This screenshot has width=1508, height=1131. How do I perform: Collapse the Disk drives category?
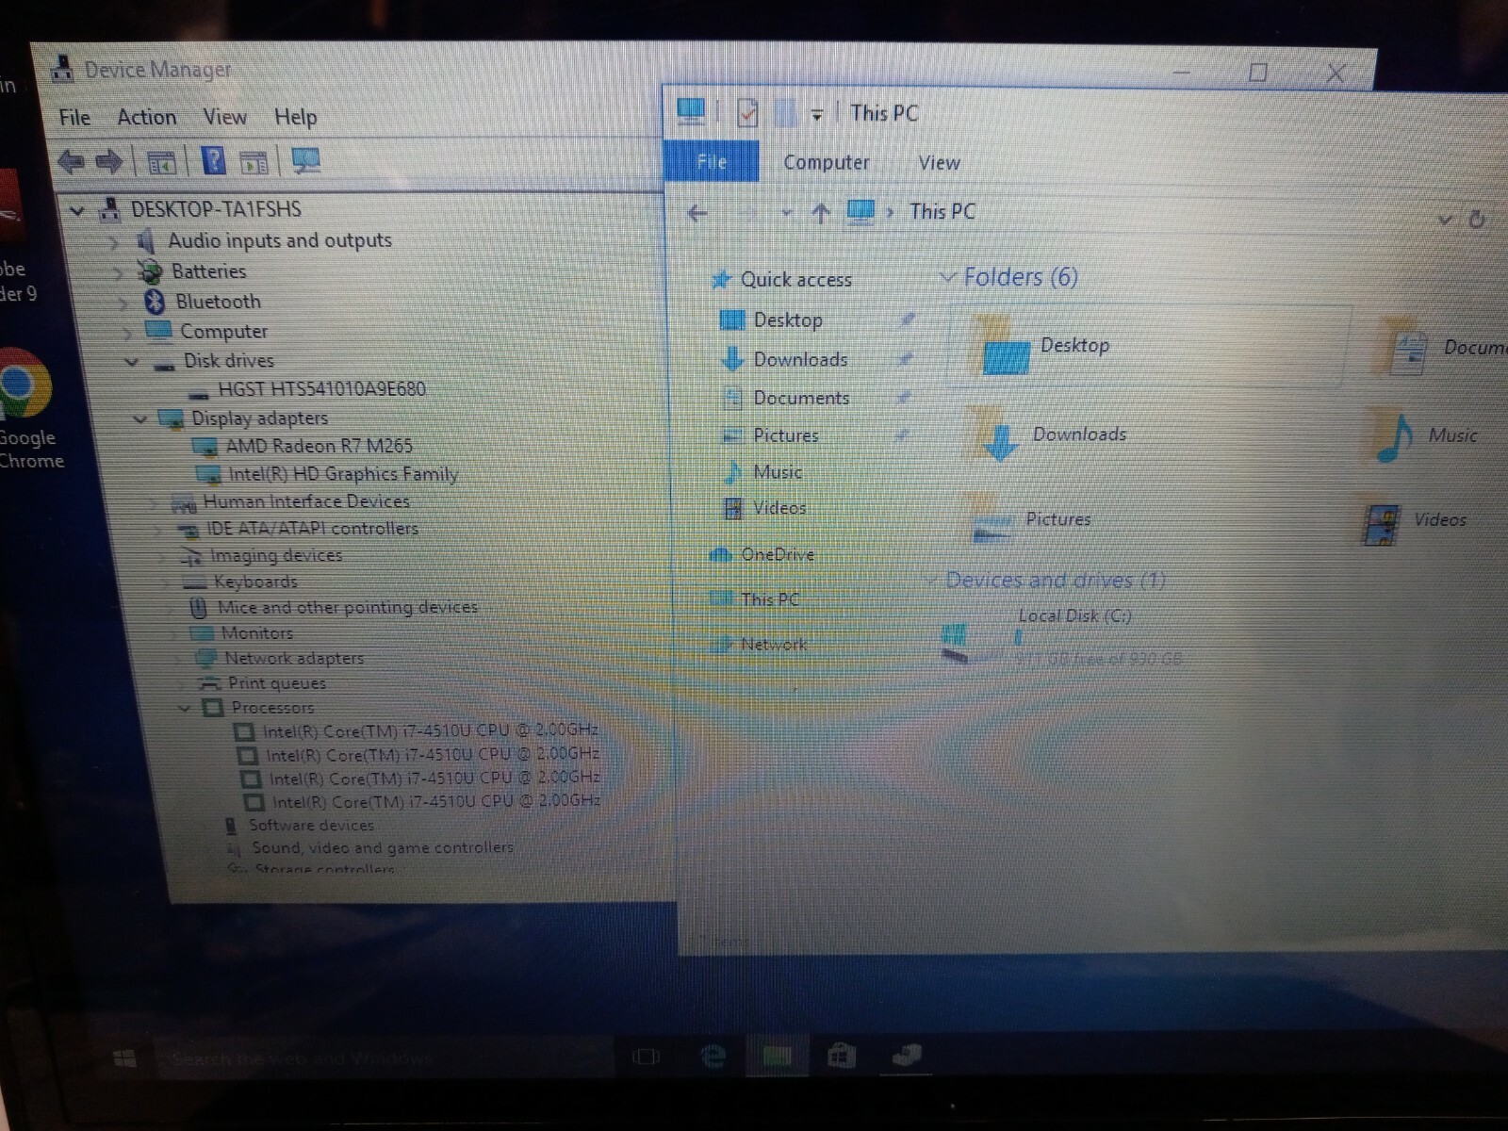coord(132,362)
